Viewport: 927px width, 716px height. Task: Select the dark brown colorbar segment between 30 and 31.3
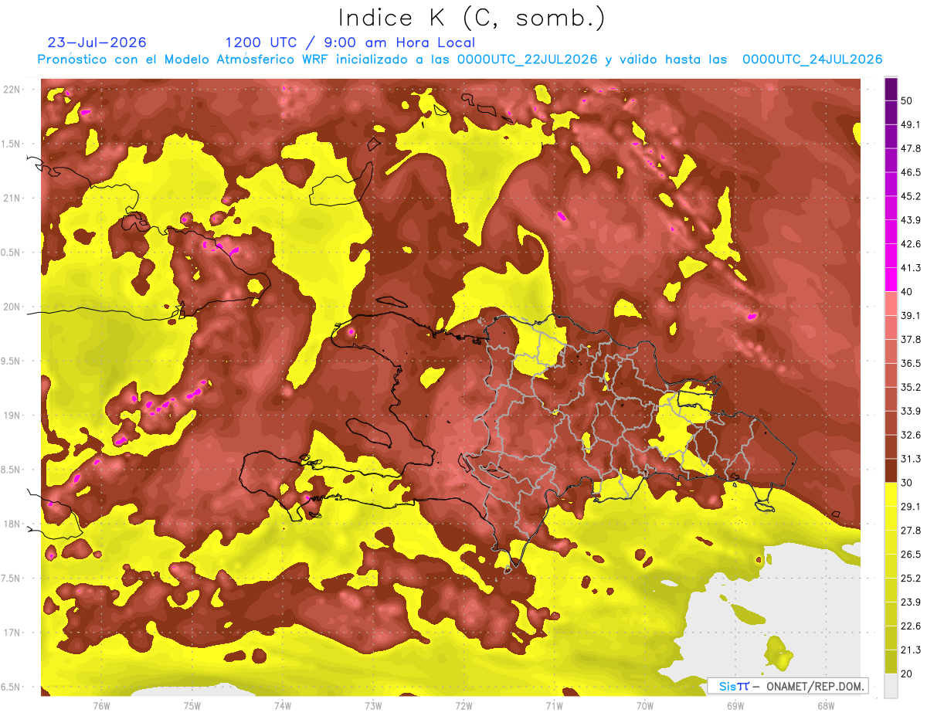pyautogui.click(x=891, y=470)
